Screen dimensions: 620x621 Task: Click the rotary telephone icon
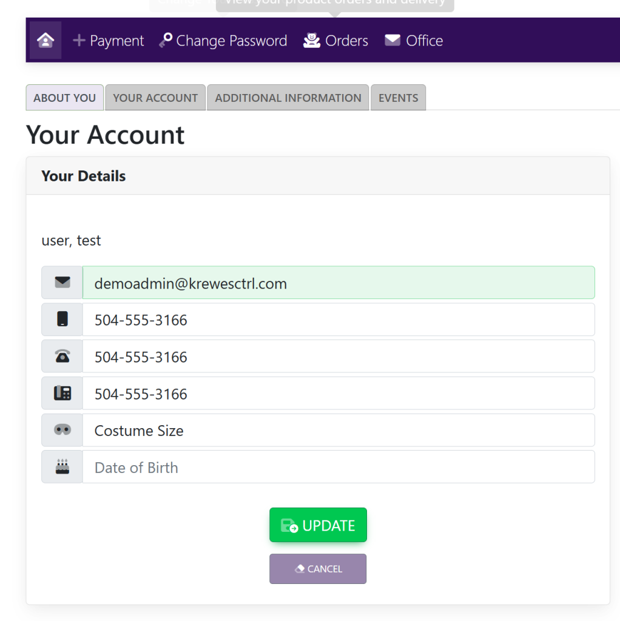pos(62,357)
